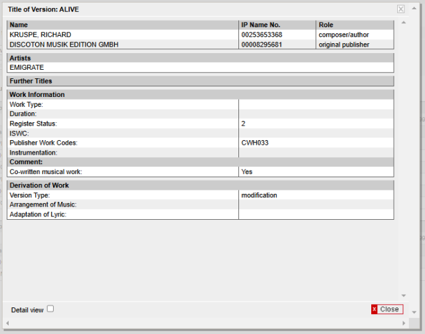Enable the Detail view checkbox
The image size is (425, 334).
[50, 309]
